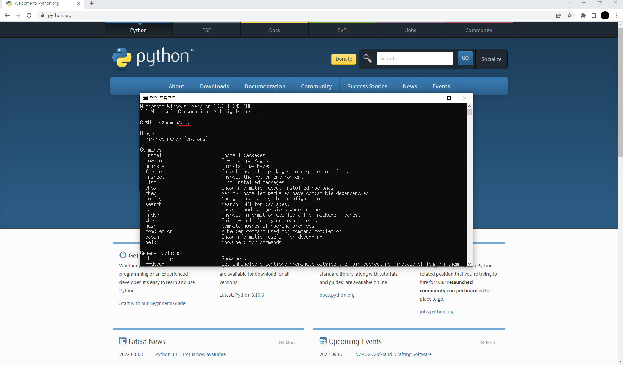Open the Community navigation menu
This screenshot has width=623, height=367.
coord(316,86)
